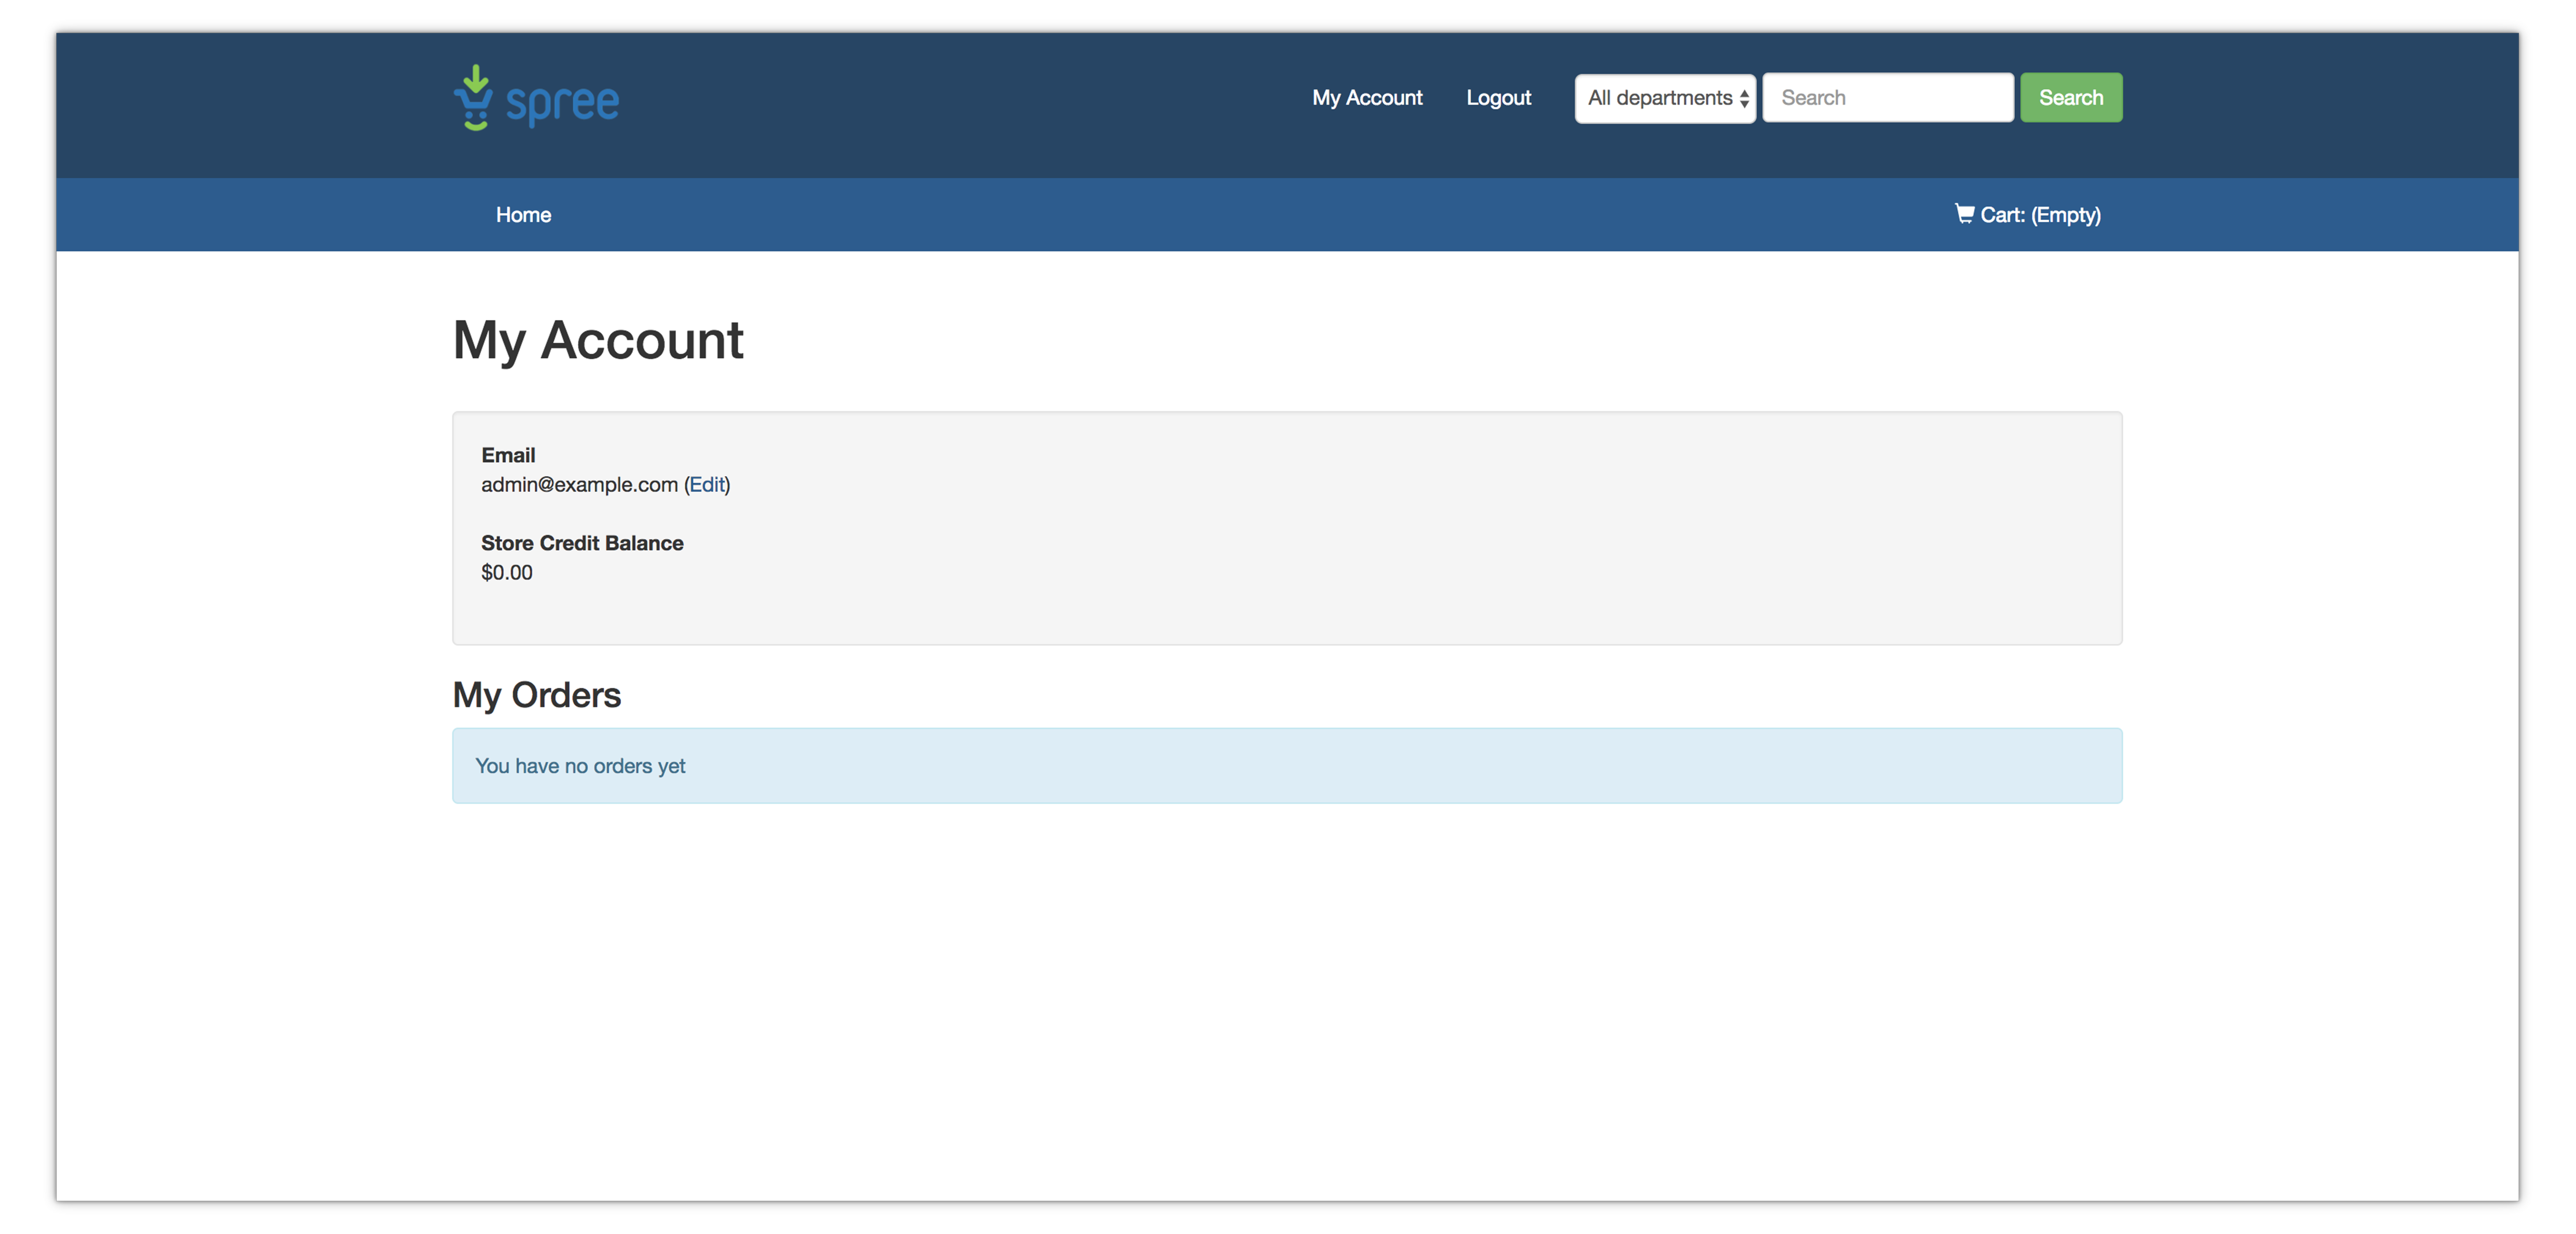Image resolution: width=2576 pixels, height=1234 pixels.
Task: Click the green Search button
Action: tap(2071, 98)
